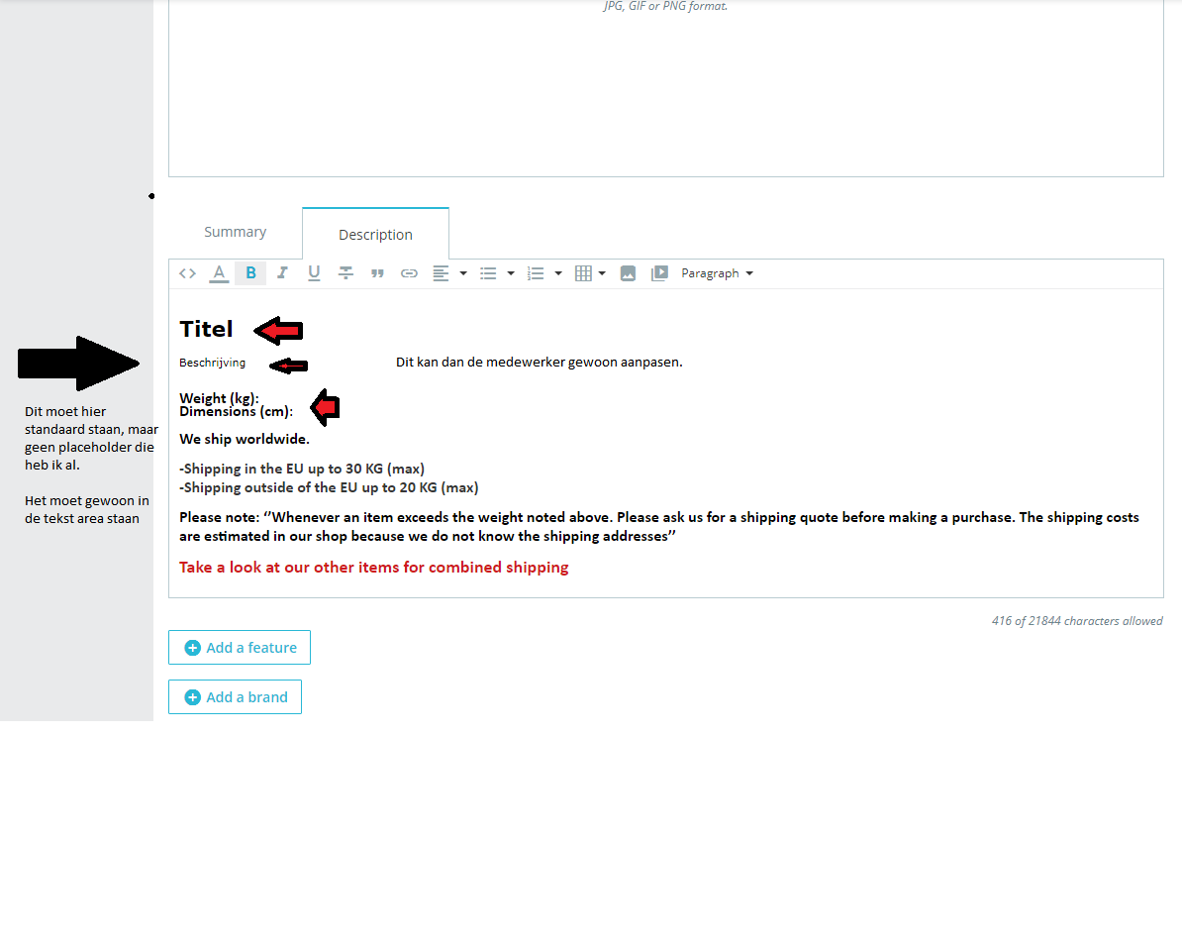Click the Dimensions (cm): line

(x=236, y=412)
